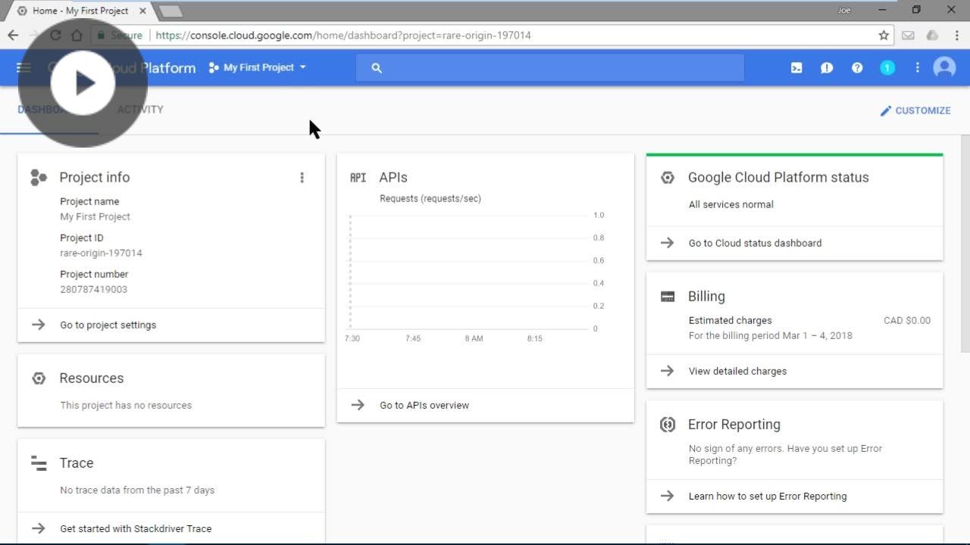The height and width of the screenshot is (545, 970).
Task: Click the Error Reporting icon
Action: point(668,425)
